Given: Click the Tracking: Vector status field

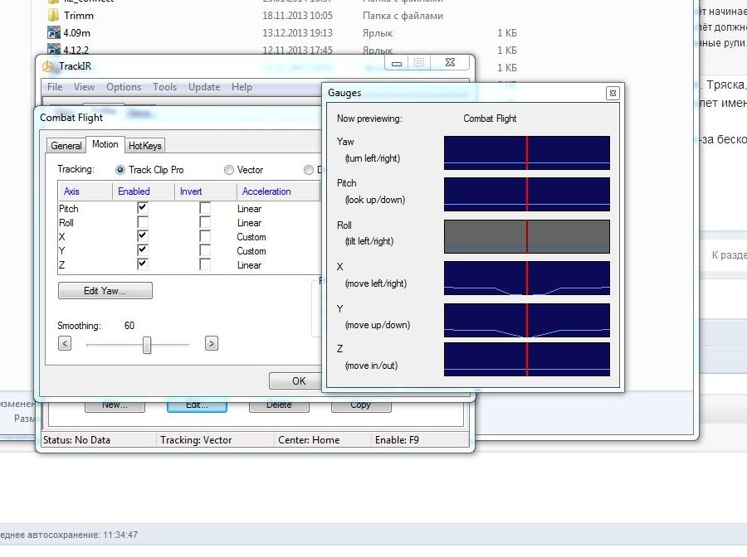Looking at the screenshot, I should click(215, 440).
